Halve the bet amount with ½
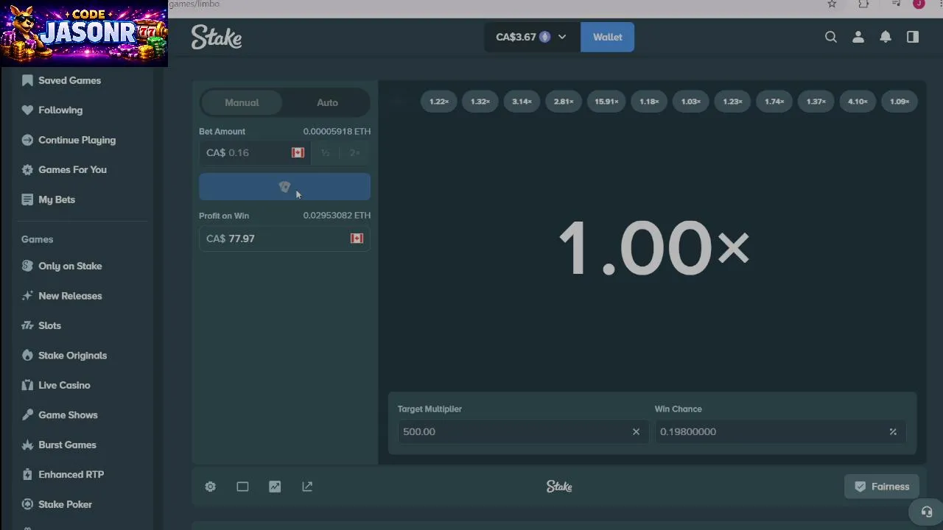943x530 pixels. pyautogui.click(x=325, y=152)
